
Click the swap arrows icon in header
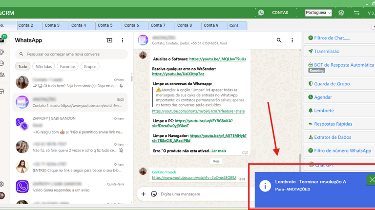coord(356,13)
